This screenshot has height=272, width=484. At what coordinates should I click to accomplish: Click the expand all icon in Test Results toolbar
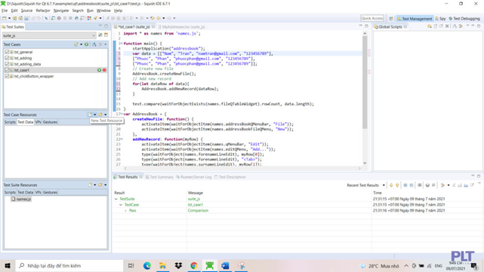point(405,185)
